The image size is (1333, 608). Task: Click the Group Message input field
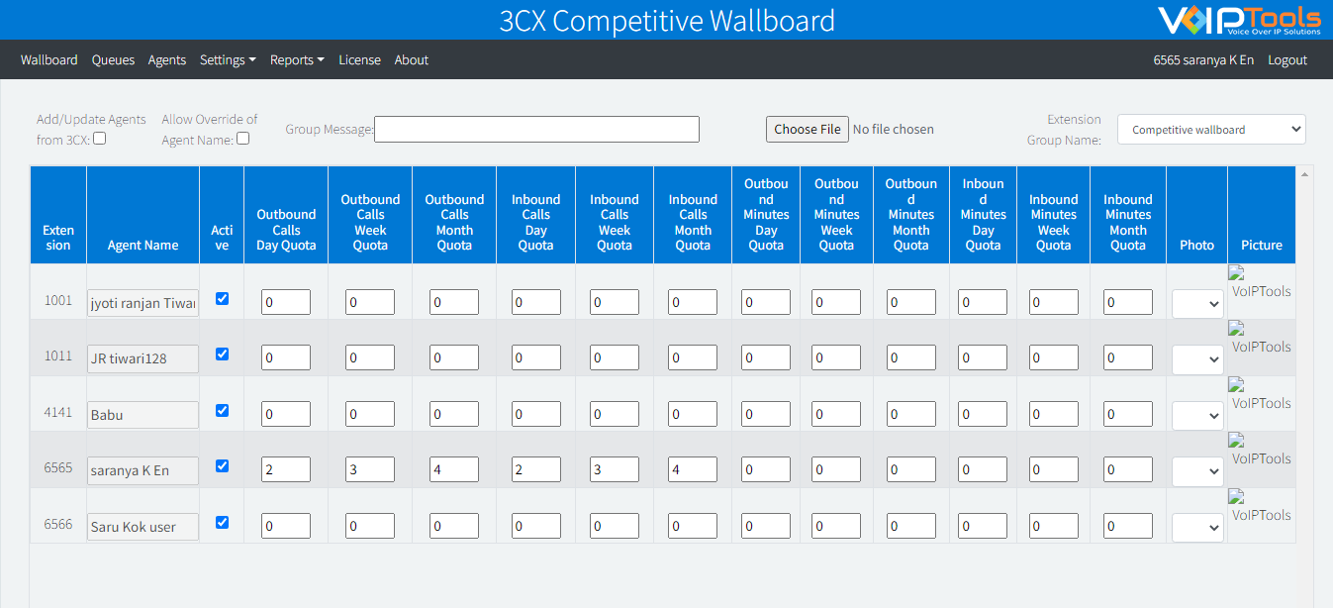pyautogui.click(x=536, y=130)
